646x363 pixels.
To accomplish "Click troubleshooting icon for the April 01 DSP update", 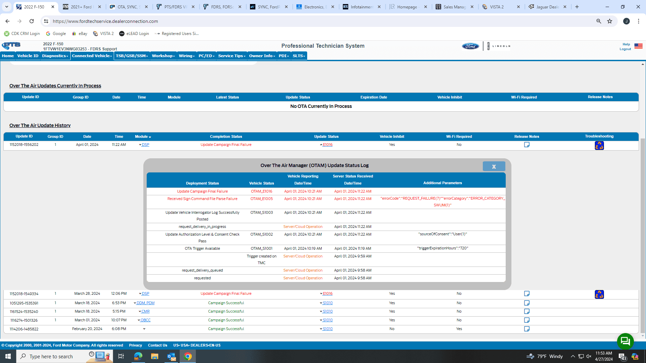I will pyautogui.click(x=599, y=146).
